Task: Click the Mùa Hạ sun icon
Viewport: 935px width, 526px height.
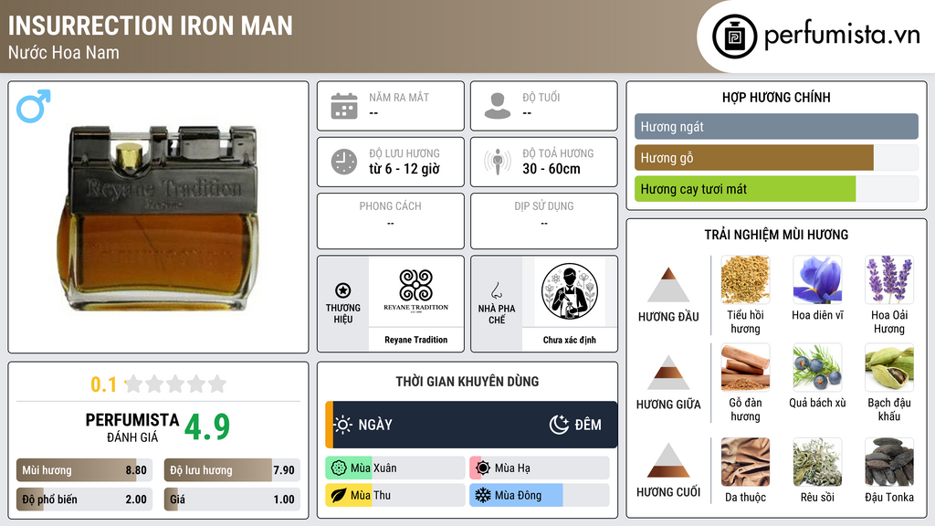Action: click(x=483, y=468)
